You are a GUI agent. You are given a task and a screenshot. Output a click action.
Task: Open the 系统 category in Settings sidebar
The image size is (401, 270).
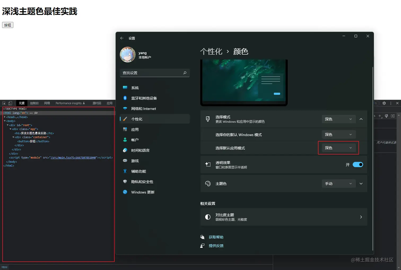[x=155, y=88]
